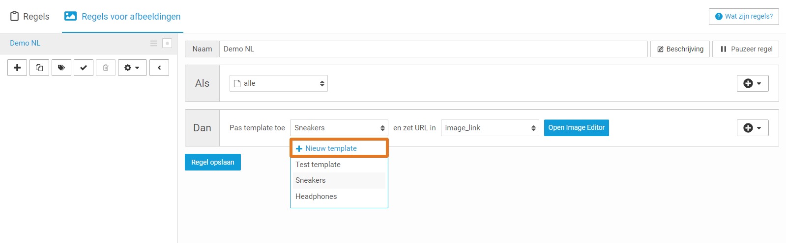The image size is (786, 243).
Task: Save the rule with Regel opslaan
Action: (x=213, y=162)
